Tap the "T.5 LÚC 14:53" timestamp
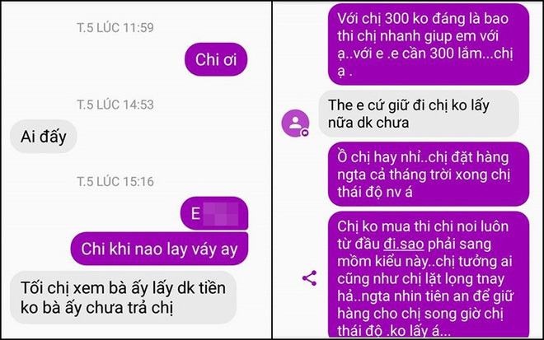The image size is (544, 340). 115,105
